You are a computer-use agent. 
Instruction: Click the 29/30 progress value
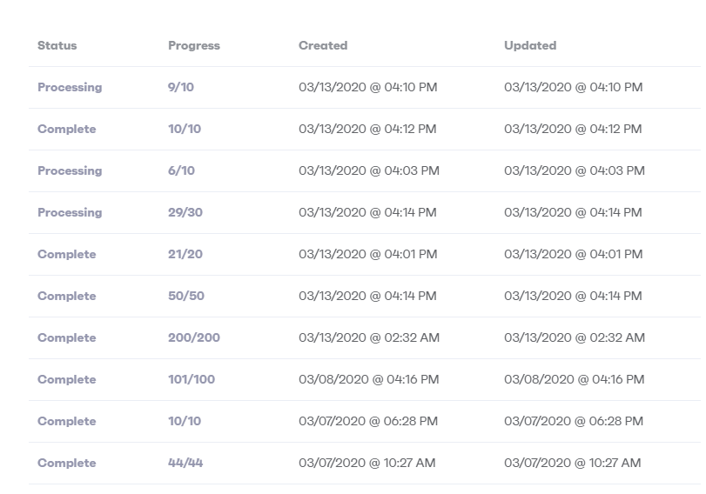coord(185,213)
